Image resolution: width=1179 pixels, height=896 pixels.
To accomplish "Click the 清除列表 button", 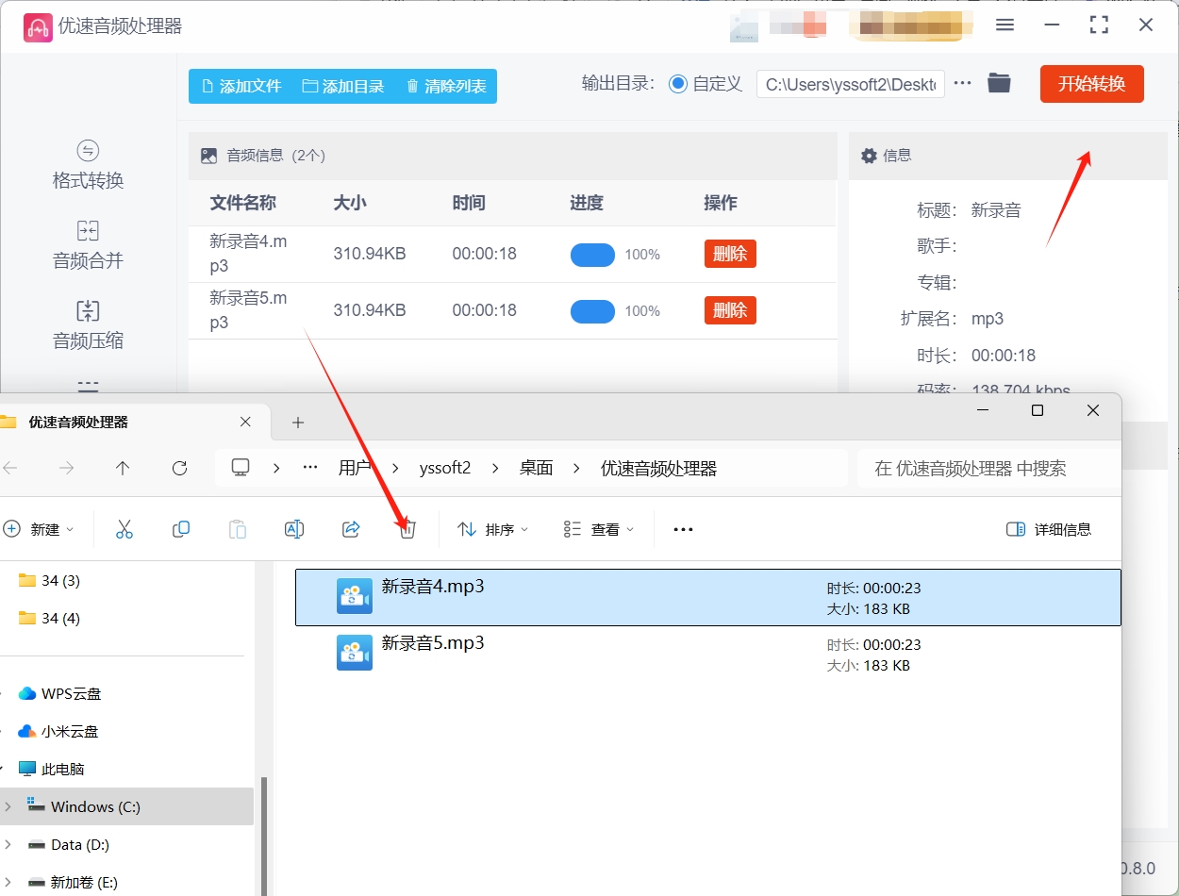I will [x=446, y=86].
